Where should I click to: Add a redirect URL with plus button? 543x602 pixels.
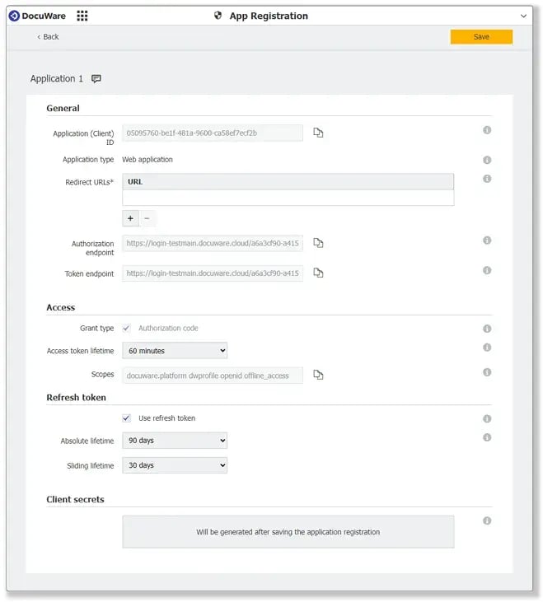click(130, 218)
